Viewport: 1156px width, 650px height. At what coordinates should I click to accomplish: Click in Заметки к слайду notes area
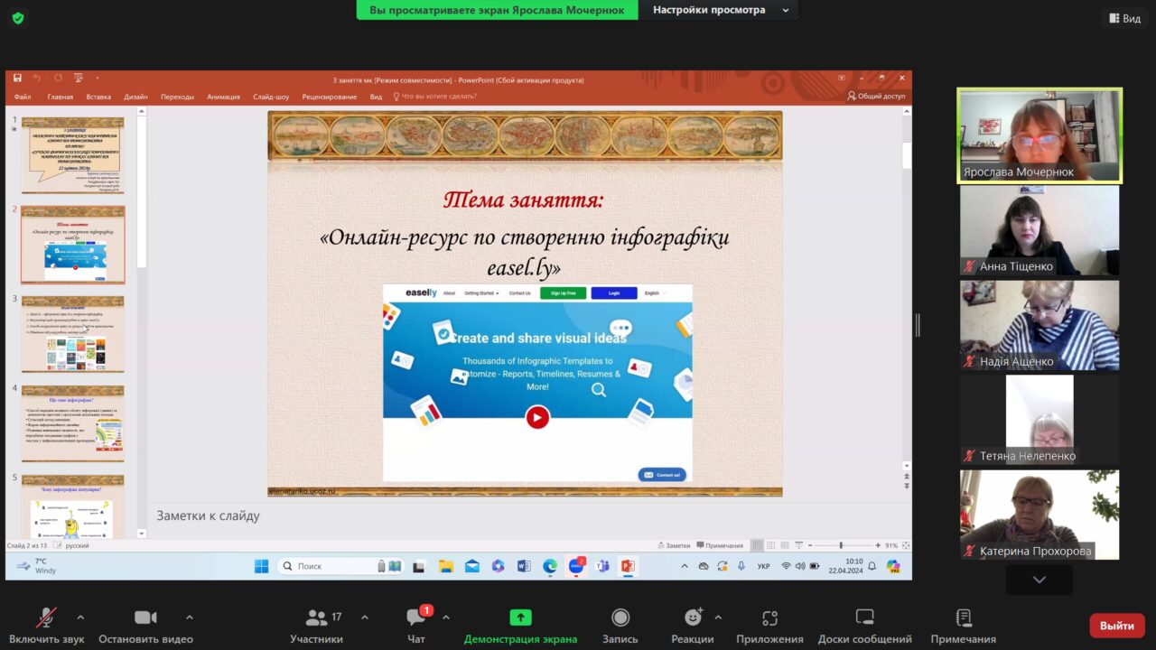(528, 515)
